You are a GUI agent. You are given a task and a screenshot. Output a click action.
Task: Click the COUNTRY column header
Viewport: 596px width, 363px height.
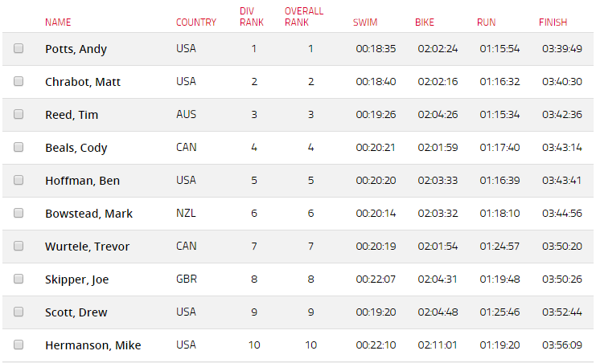pos(196,22)
